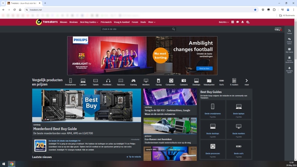Open the Videokaarten category icon
297x167 pixels.
209,82
